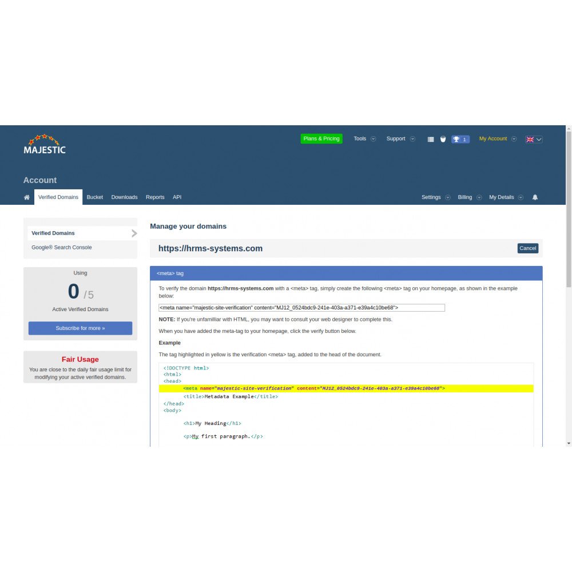
Task: Click Subscribe for more button
Action: click(80, 328)
